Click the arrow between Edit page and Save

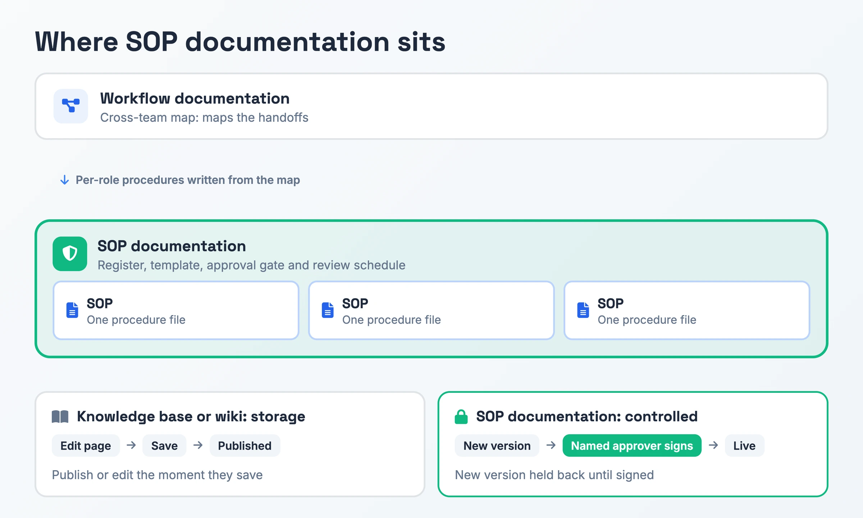click(x=131, y=445)
